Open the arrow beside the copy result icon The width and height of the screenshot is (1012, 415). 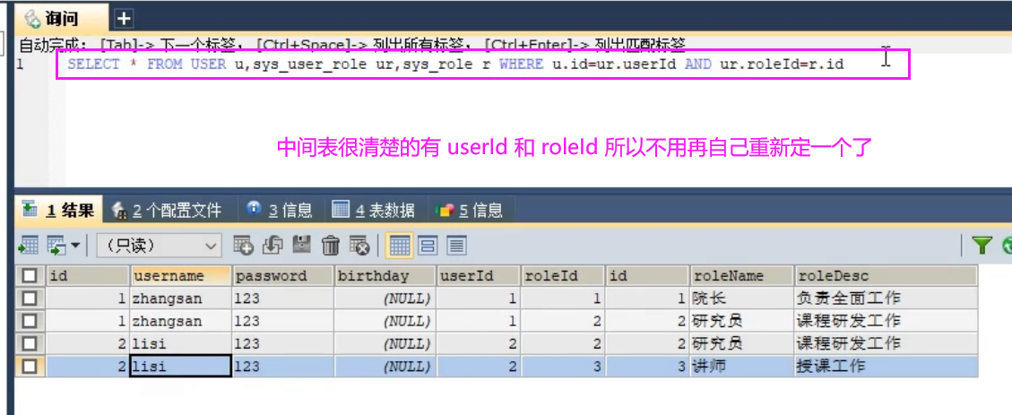[75, 246]
